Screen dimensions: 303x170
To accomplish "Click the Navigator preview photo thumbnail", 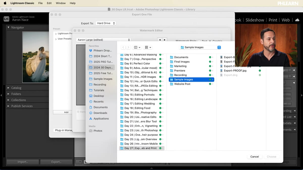I will 35,57.
